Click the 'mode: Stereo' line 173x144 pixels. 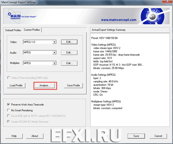tap(100, 92)
